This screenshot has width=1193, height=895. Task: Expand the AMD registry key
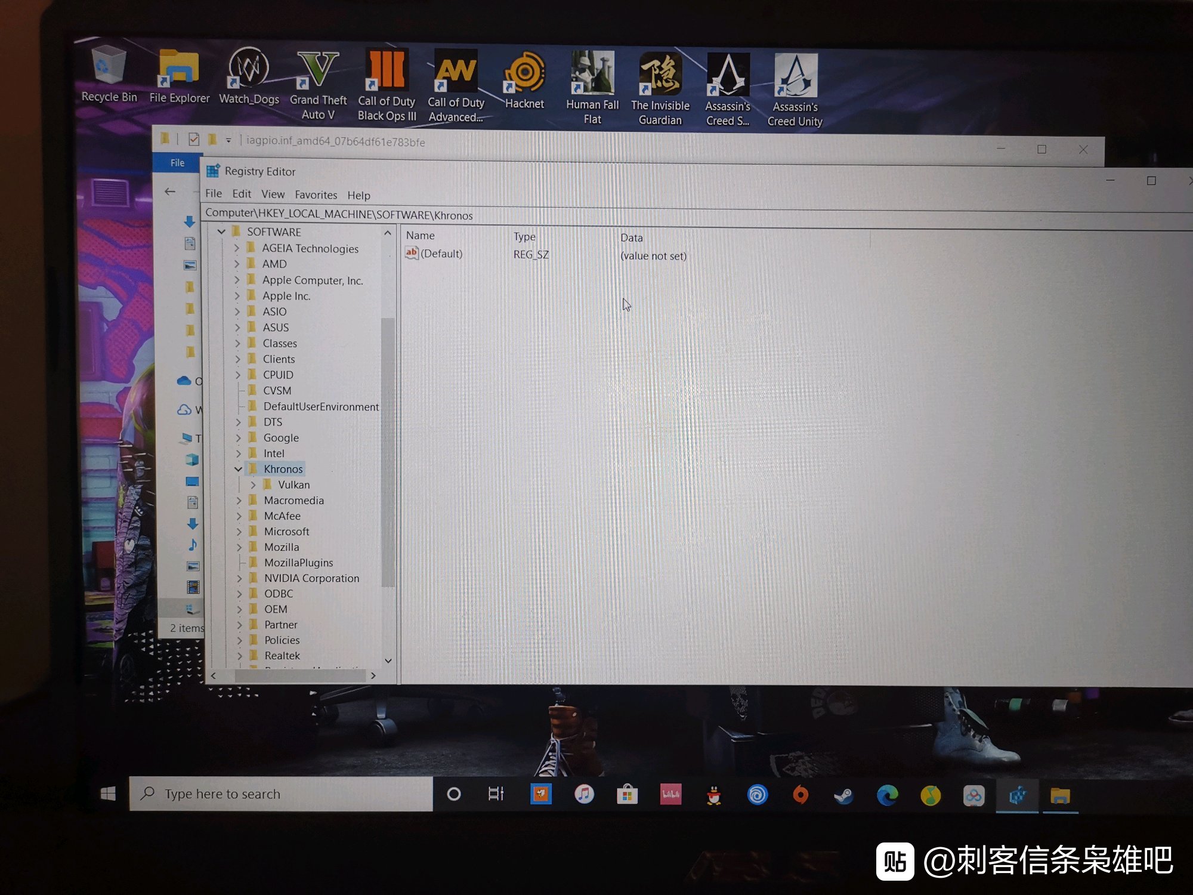click(x=236, y=264)
